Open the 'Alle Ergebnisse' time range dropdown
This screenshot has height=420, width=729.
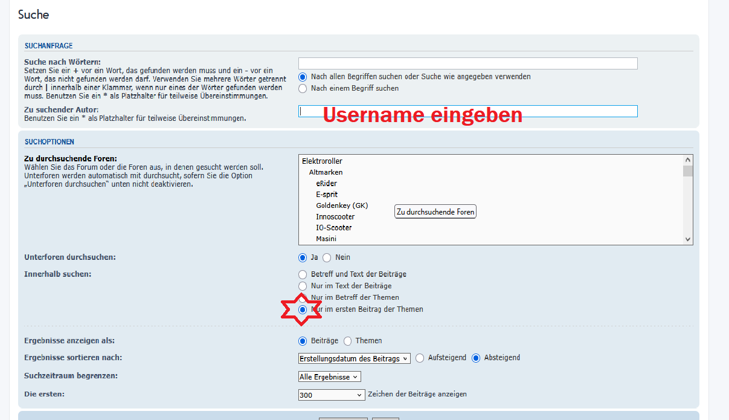coord(330,377)
